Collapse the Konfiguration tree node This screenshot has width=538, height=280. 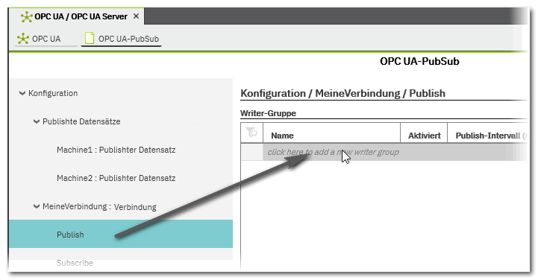(22, 93)
